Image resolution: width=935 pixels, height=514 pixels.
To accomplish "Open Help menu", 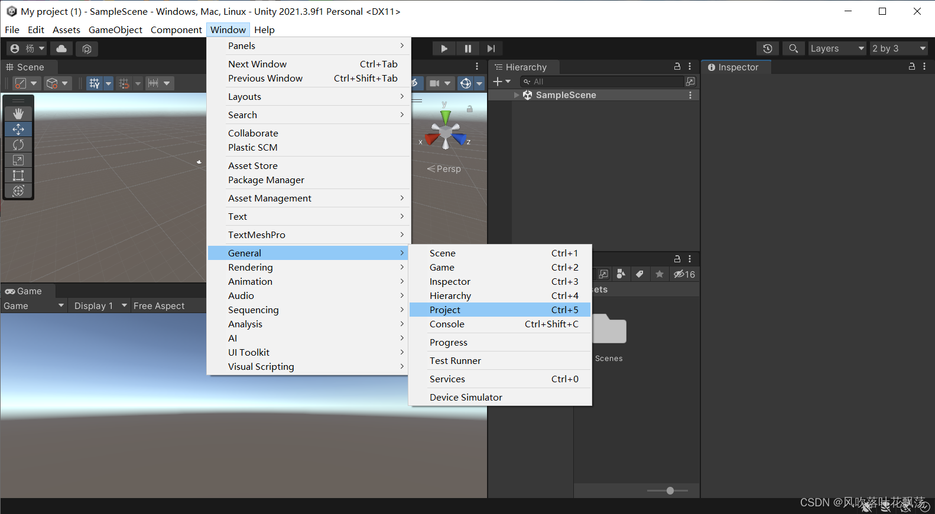I will pyautogui.click(x=264, y=30).
